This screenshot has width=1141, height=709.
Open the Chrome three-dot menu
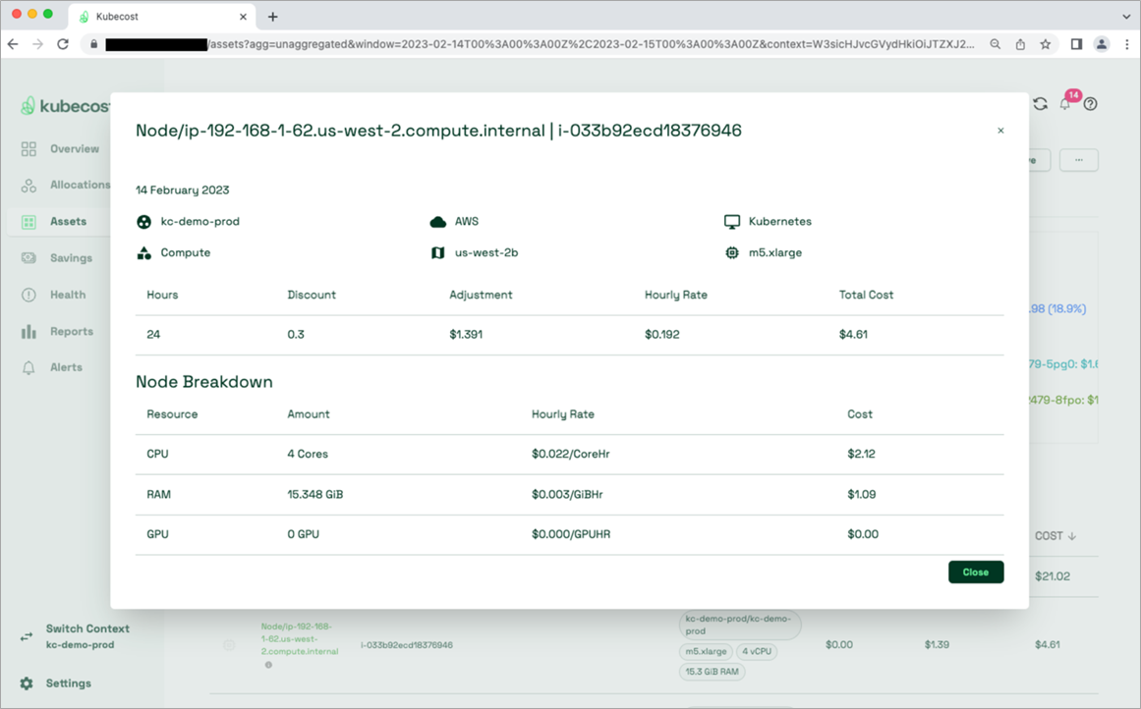point(1127,44)
